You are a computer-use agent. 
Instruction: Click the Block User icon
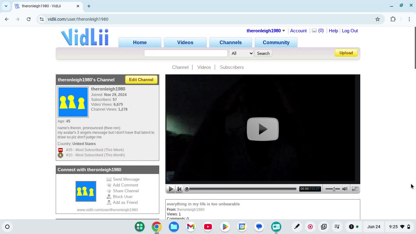pyautogui.click(x=109, y=197)
